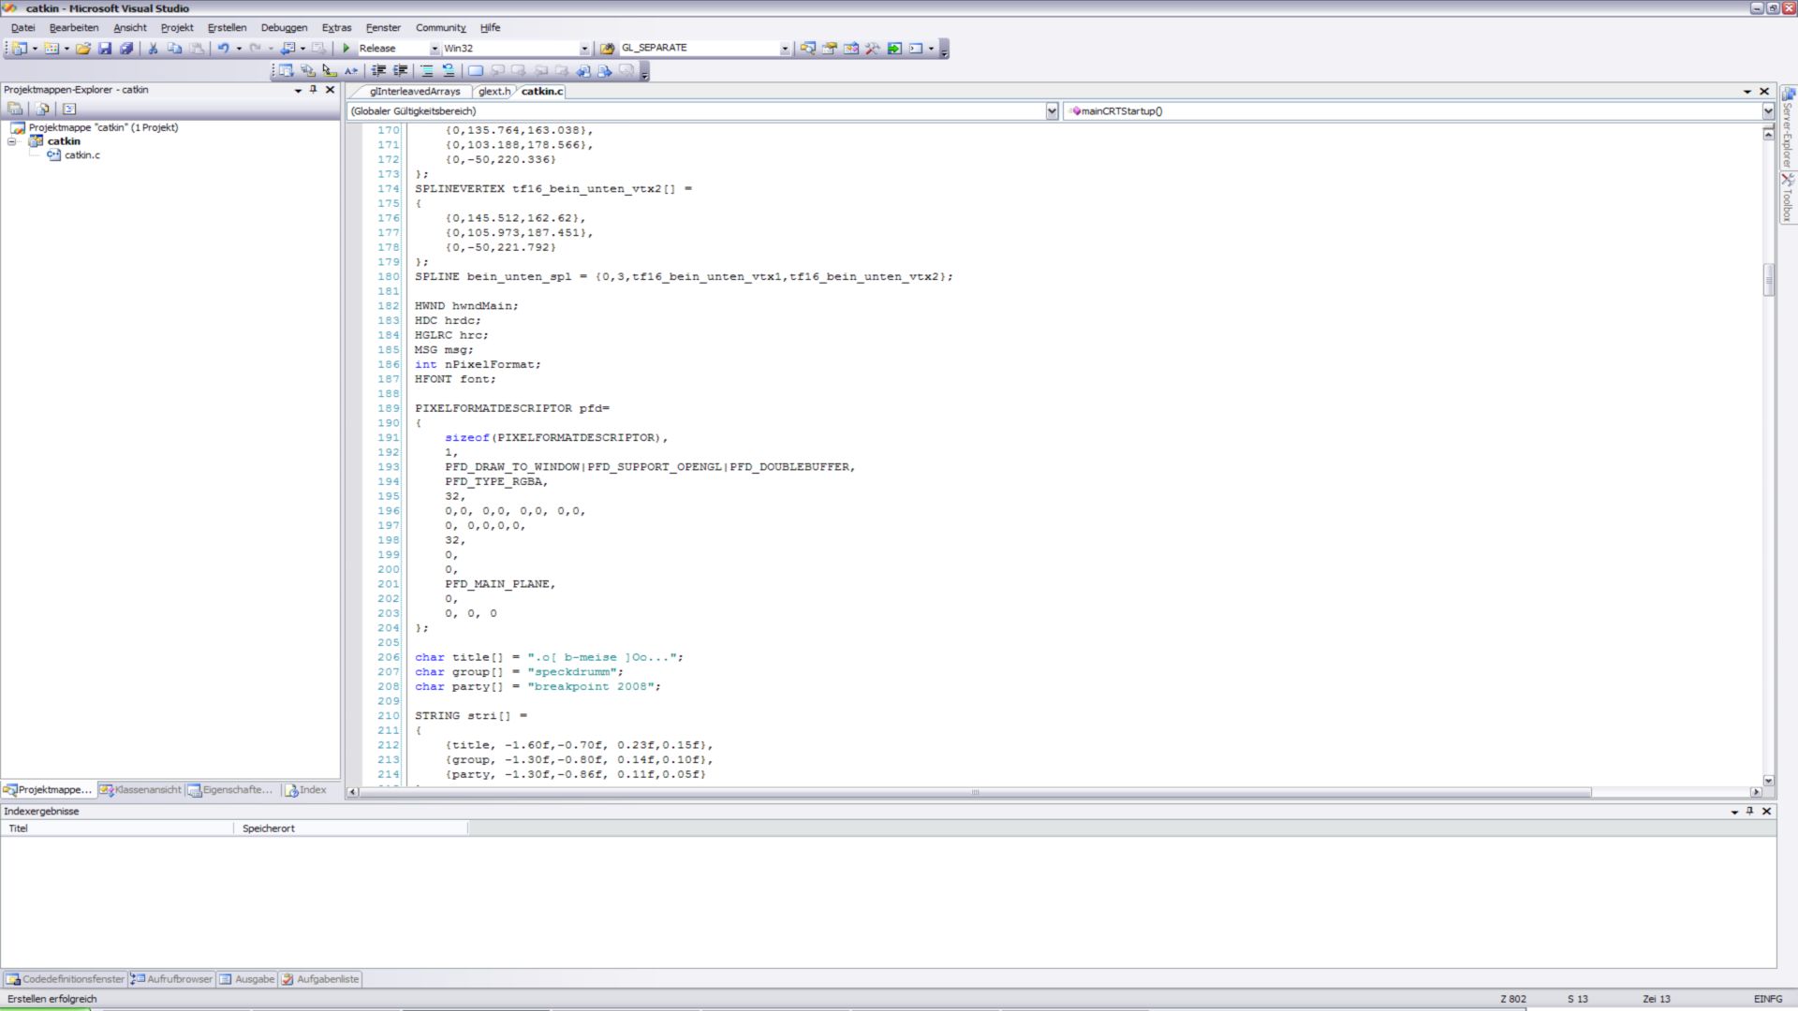Click the Undo arrow icon

(x=223, y=48)
